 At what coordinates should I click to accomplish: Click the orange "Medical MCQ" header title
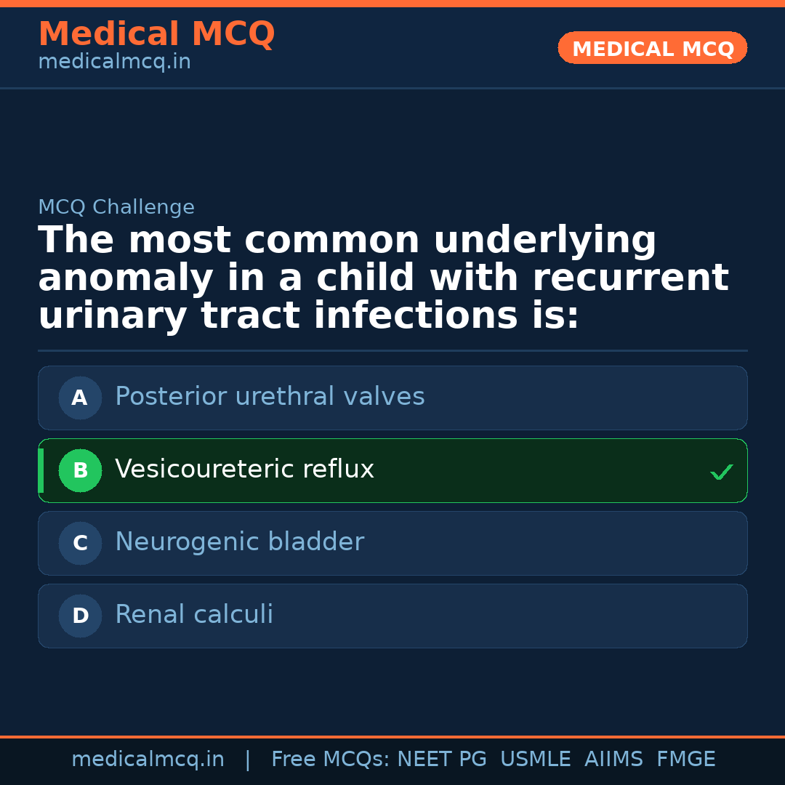(x=156, y=34)
